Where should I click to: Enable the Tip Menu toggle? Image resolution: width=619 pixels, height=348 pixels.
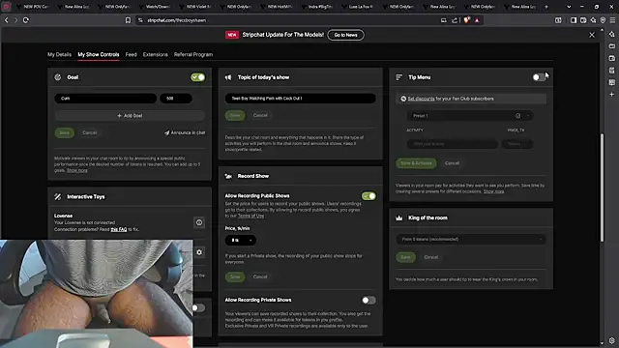click(x=539, y=77)
